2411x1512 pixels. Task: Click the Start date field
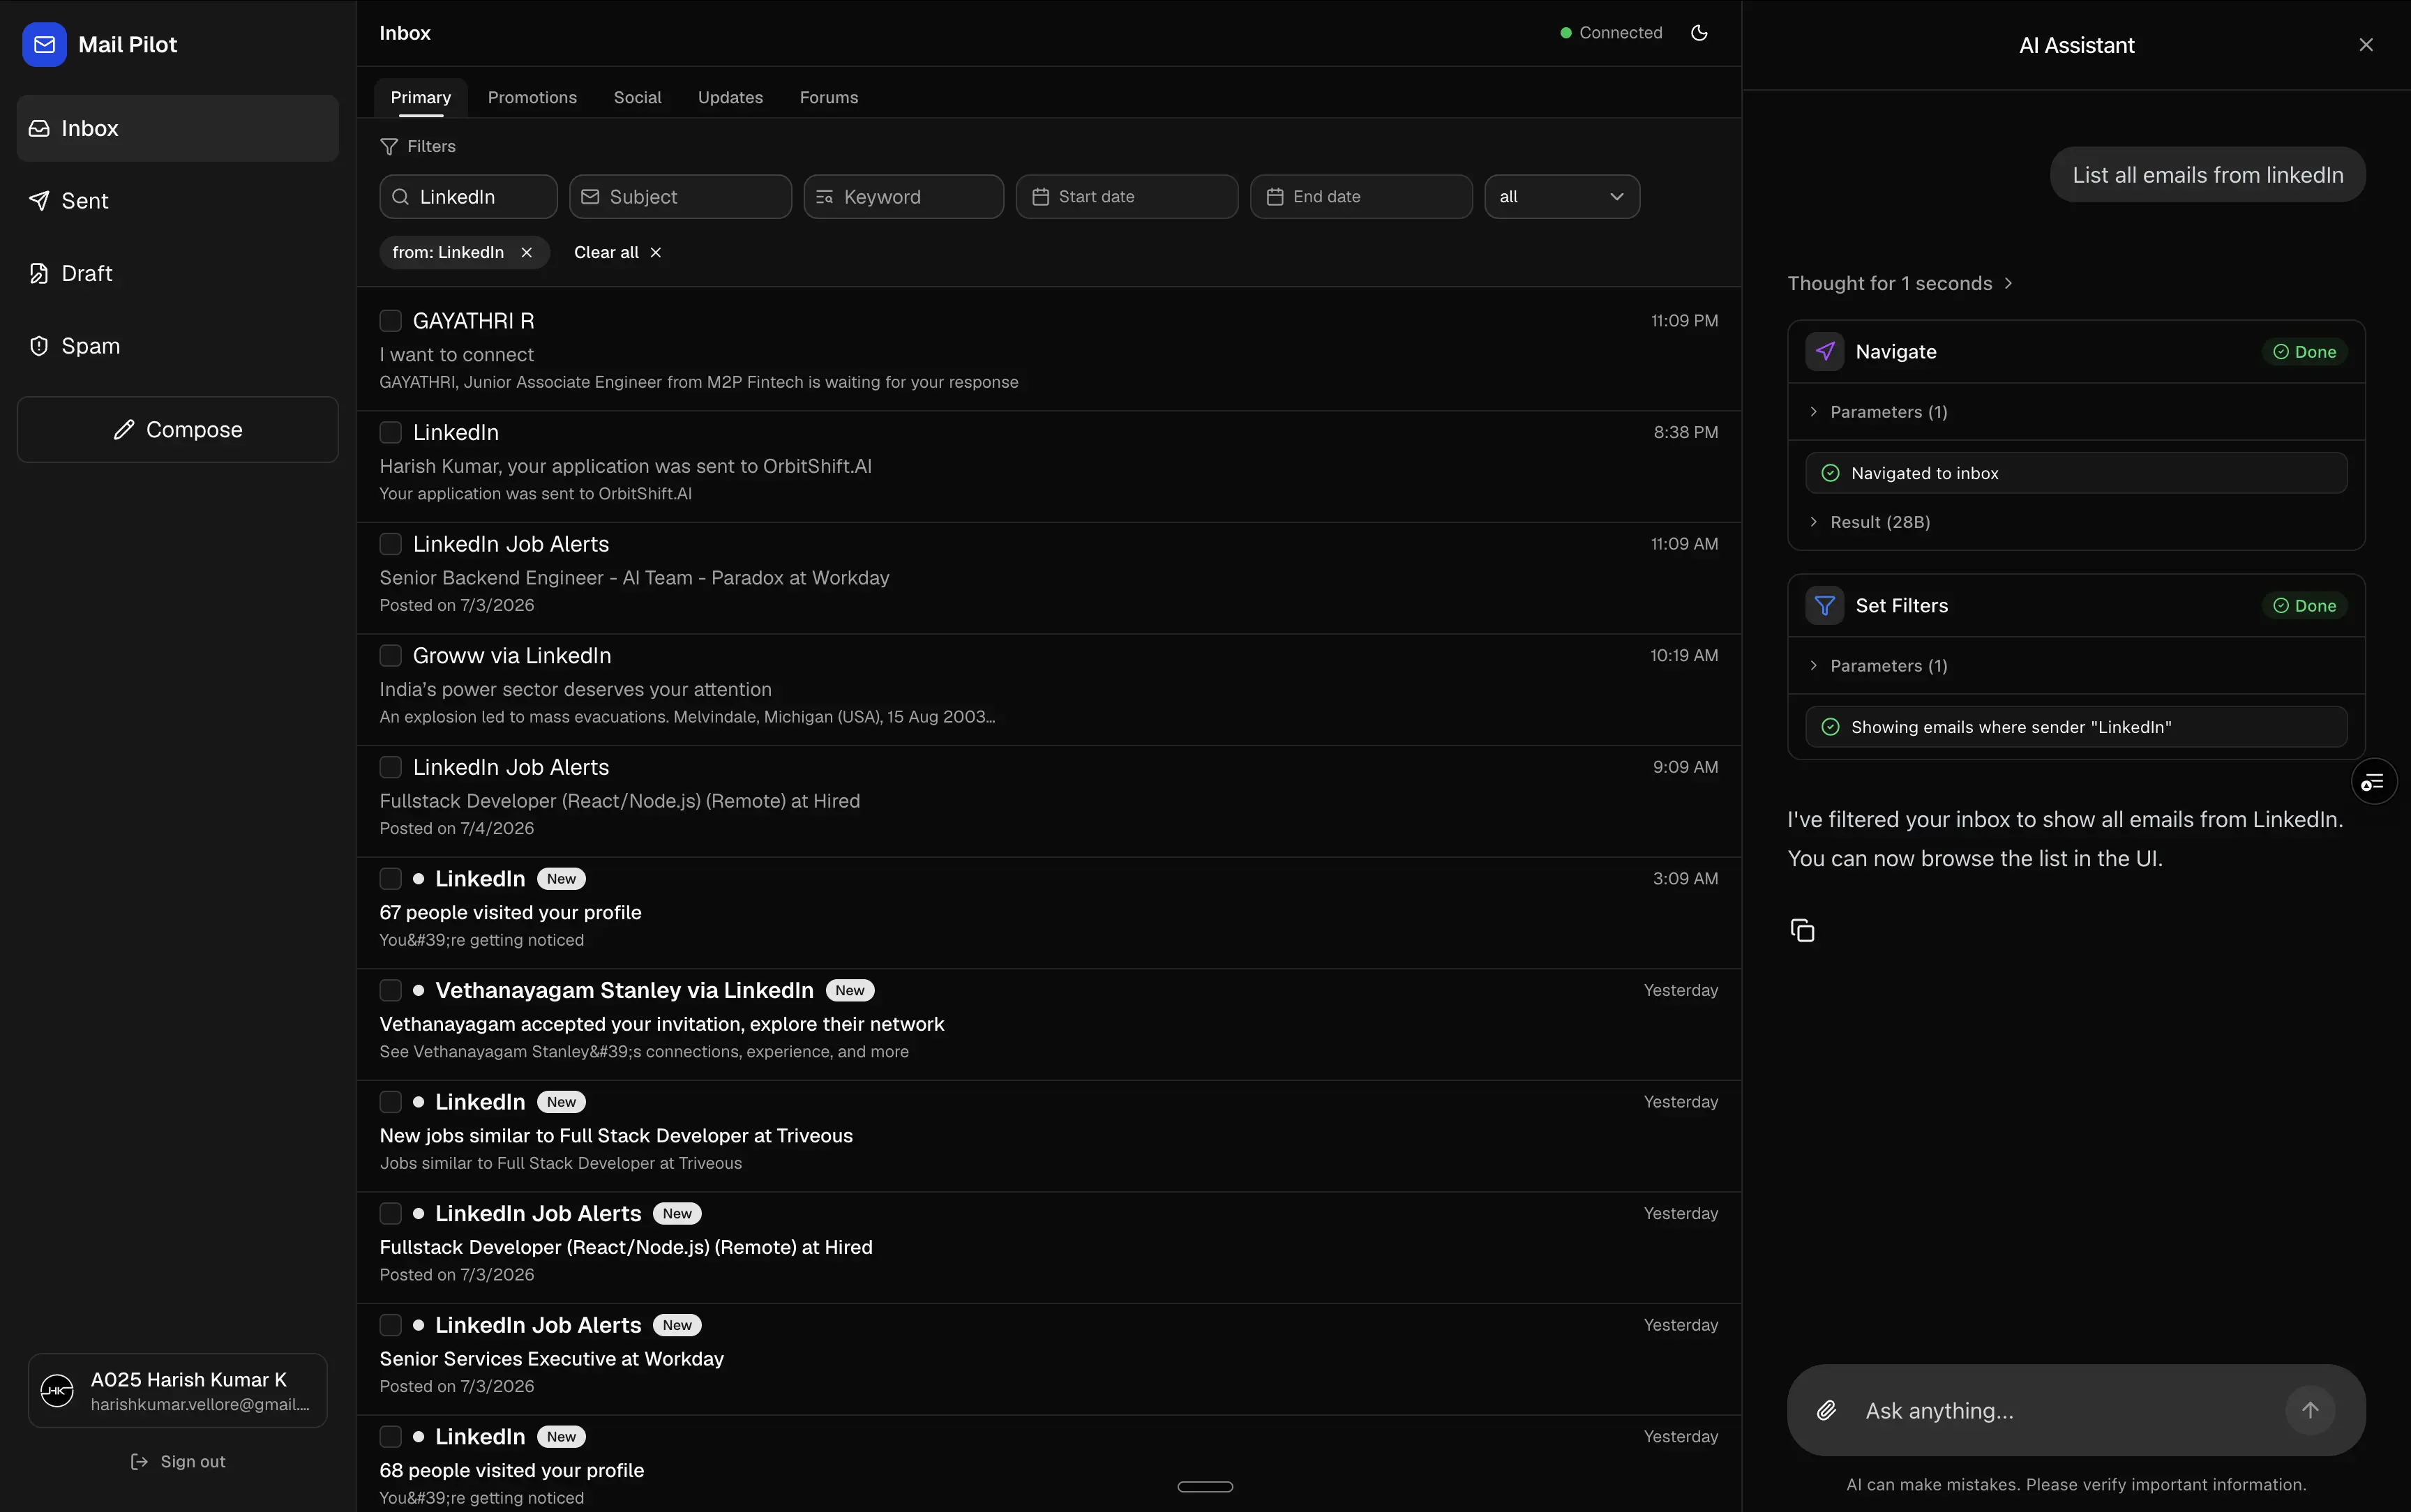(1127, 197)
